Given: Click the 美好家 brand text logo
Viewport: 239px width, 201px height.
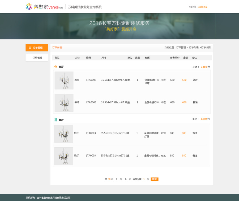Looking at the screenshot, I should 42,7.
